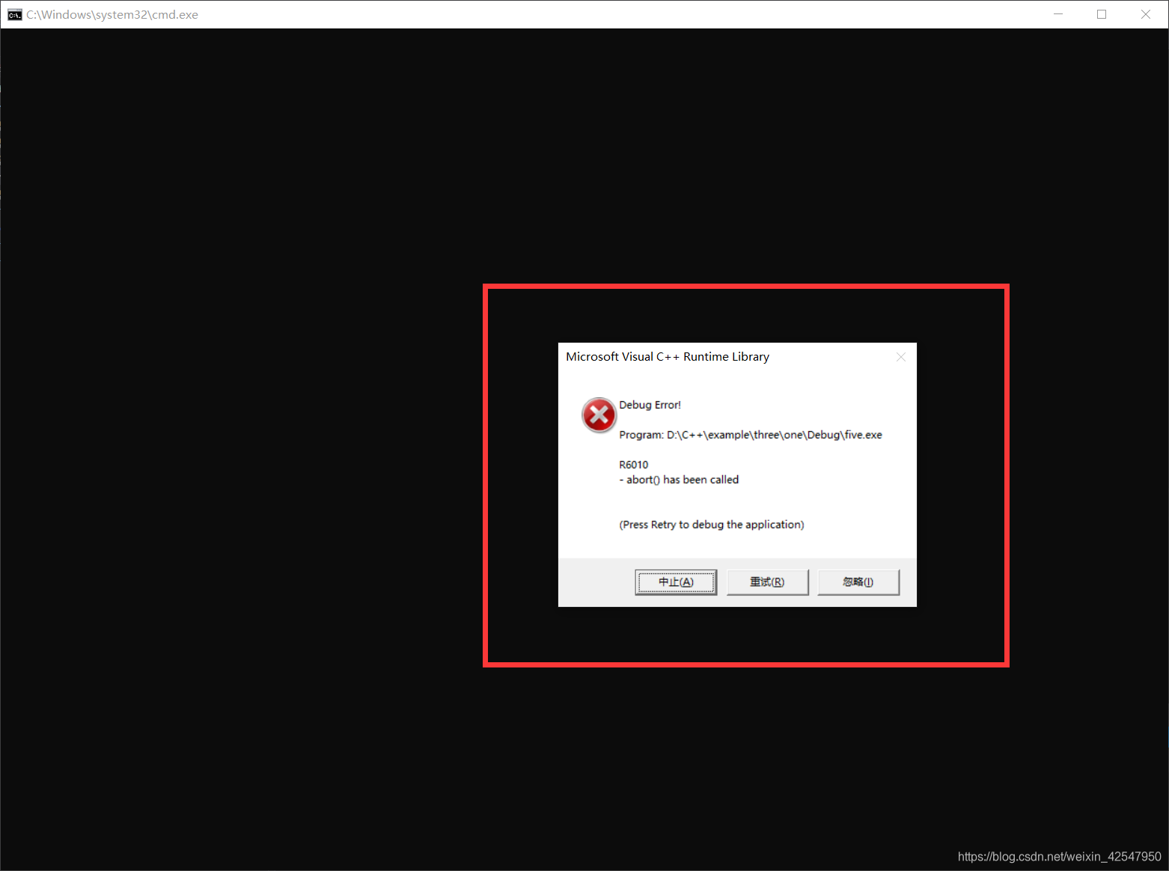Click the C:\Windows\system32\cmd.exe window title
Screen dimensions: 1169x871
(112, 15)
